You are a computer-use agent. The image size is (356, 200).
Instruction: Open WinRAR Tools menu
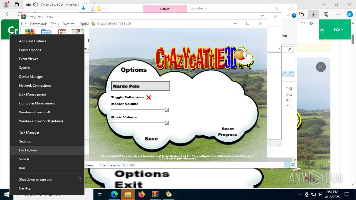coord(55,24)
